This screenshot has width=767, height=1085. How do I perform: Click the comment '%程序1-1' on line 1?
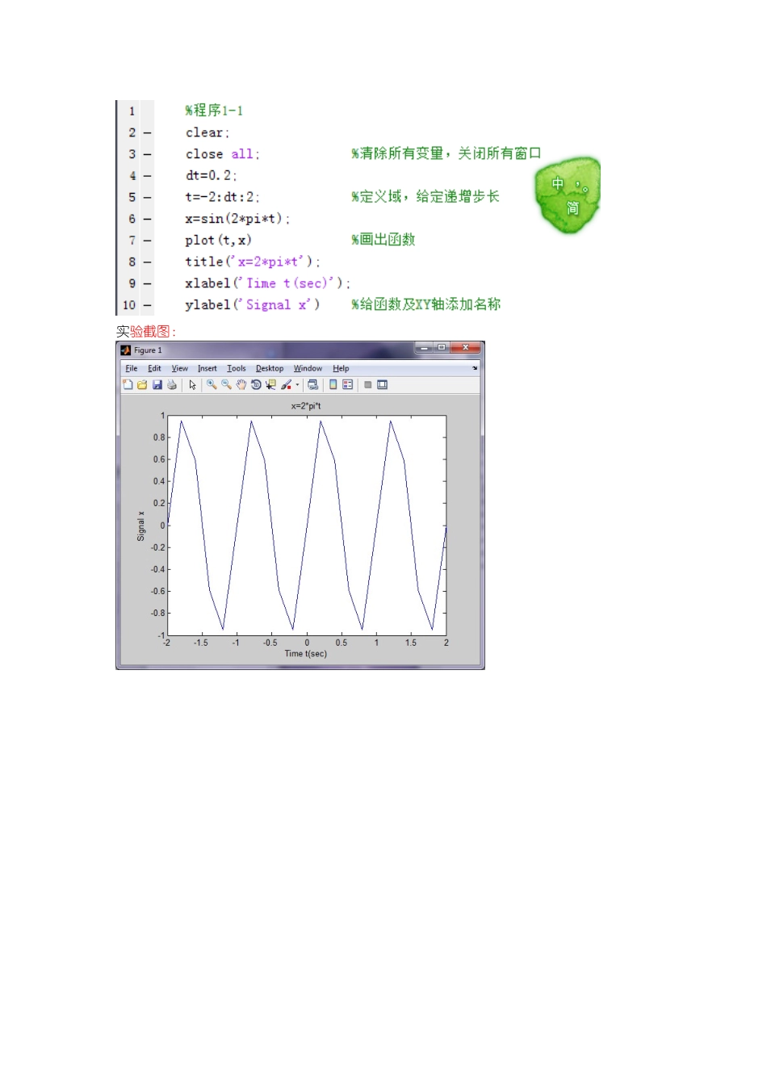pos(214,111)
